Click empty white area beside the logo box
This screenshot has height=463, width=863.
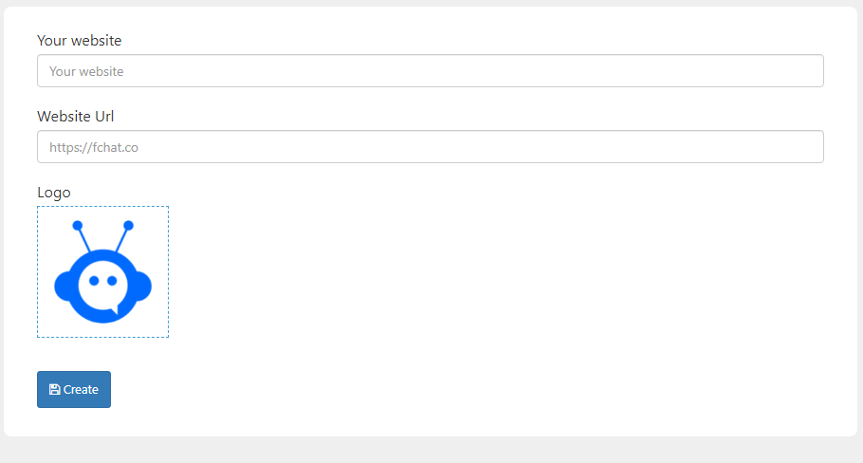(x=495, y=272)
